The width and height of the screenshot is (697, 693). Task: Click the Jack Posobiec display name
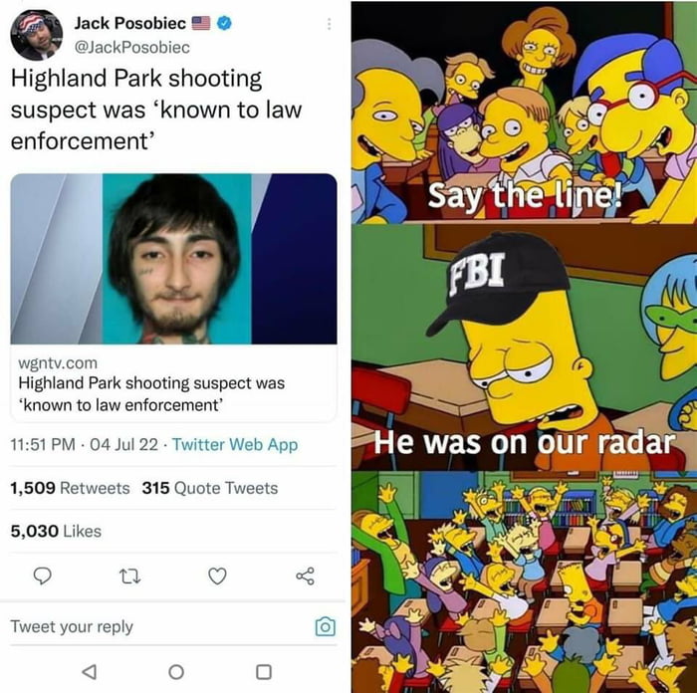pyautogui.click(x=129, y=23)
